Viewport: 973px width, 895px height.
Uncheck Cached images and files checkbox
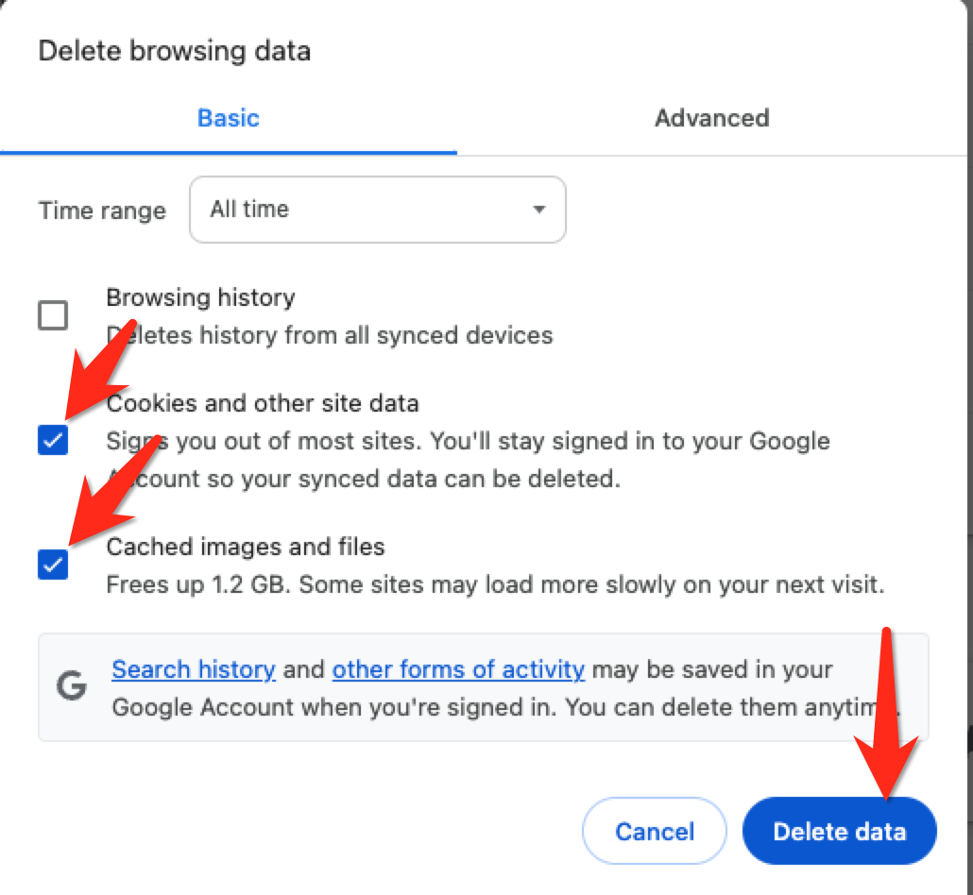[x=53, y=565]
